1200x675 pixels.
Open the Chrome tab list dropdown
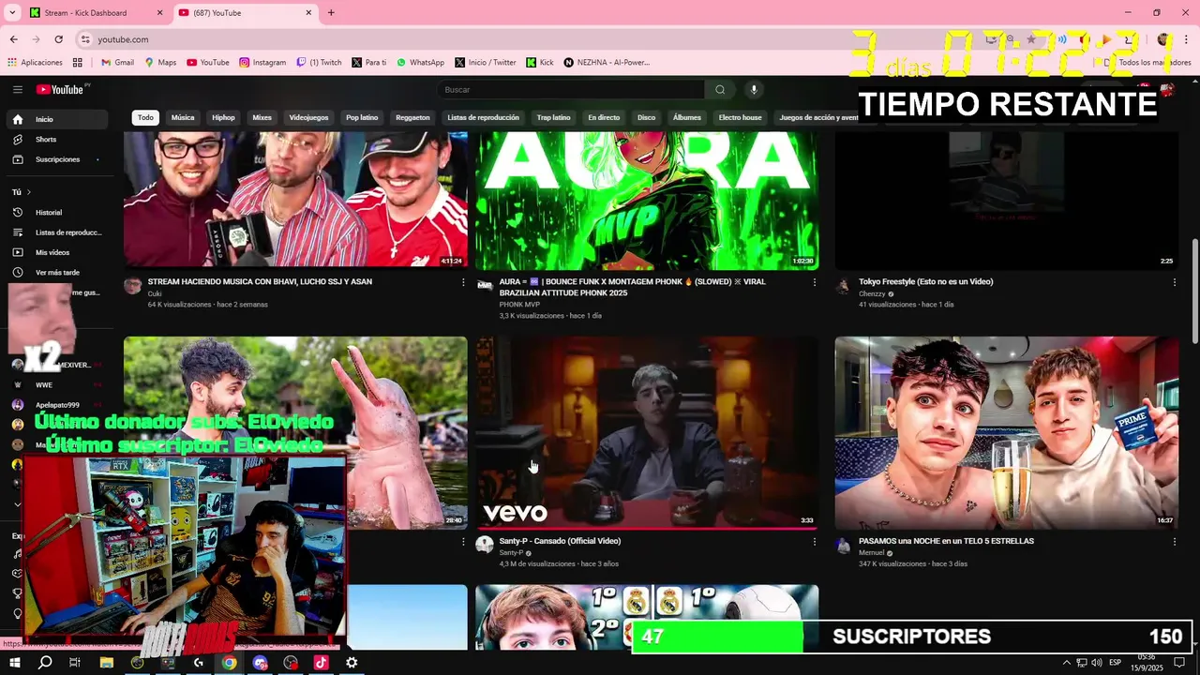(12, 13)
